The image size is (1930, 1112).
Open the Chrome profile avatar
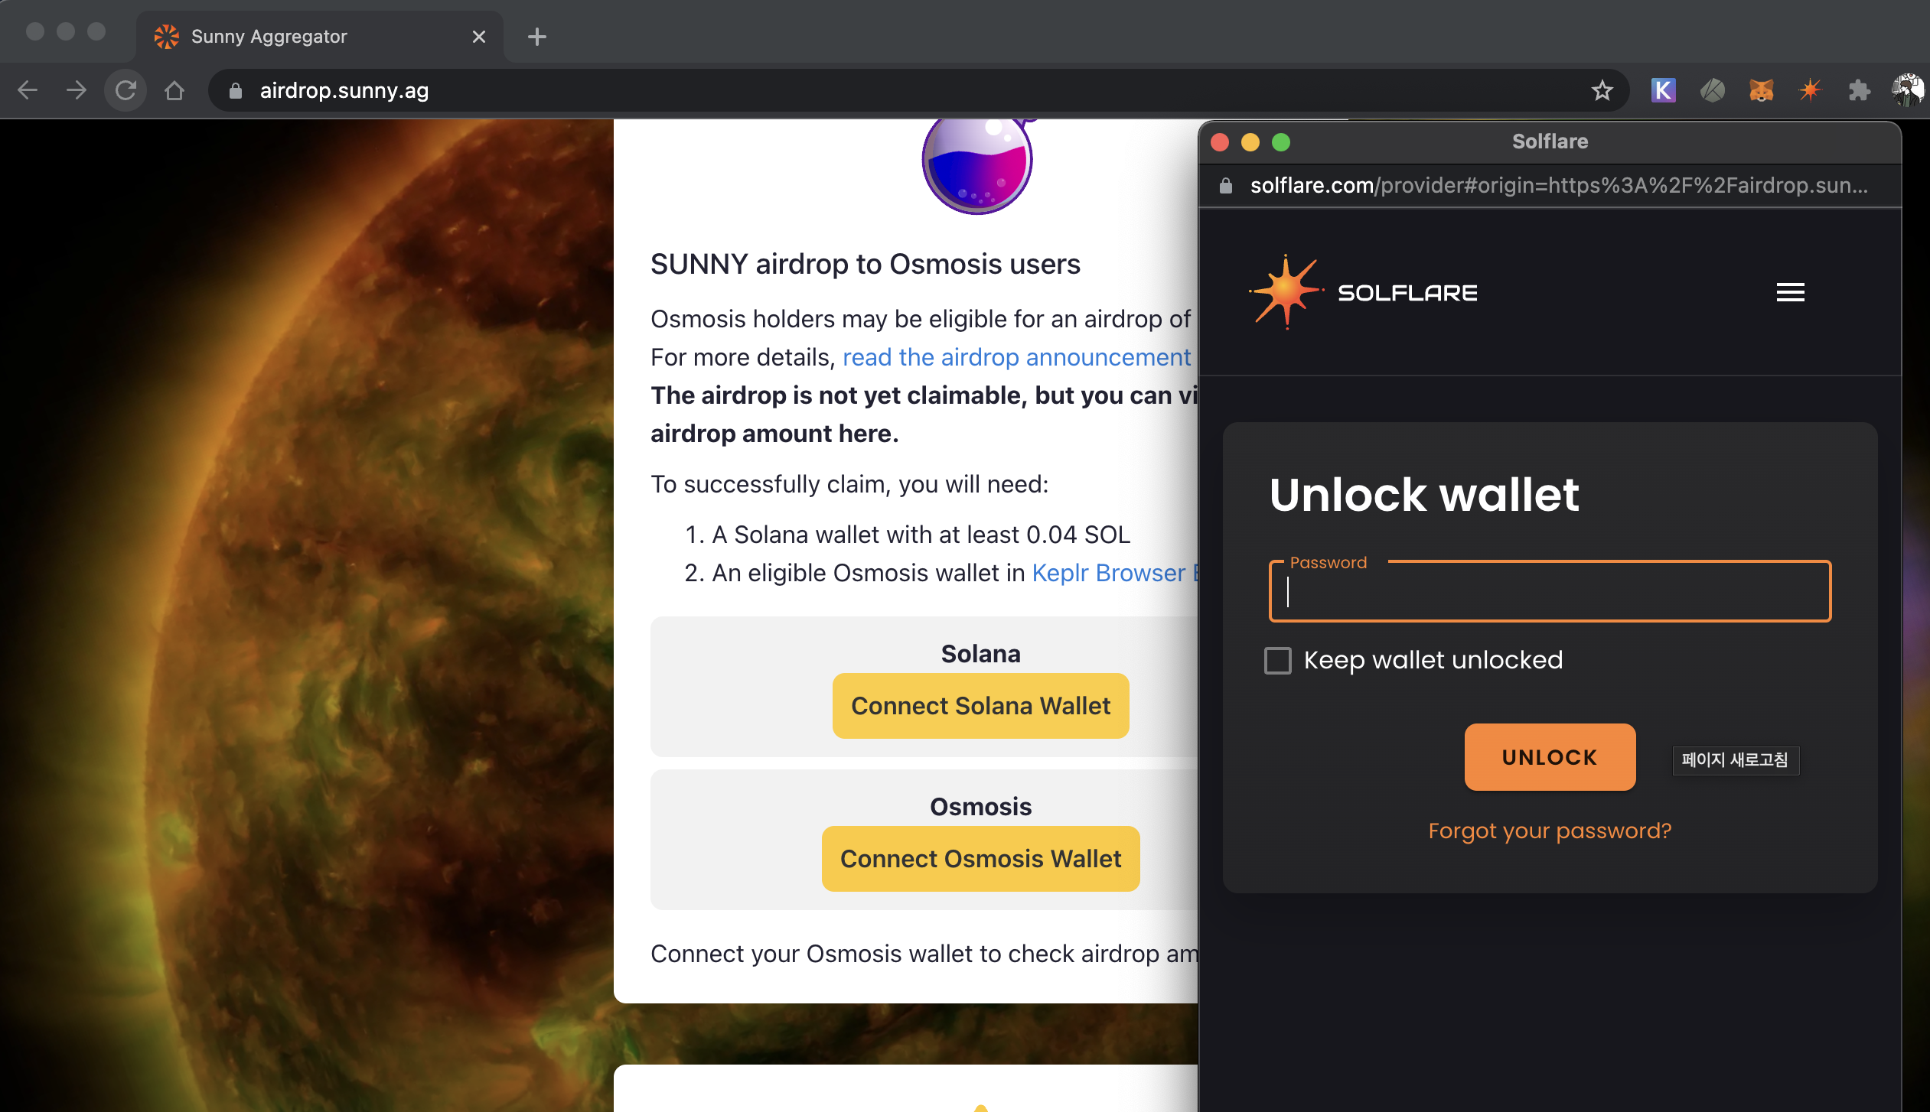pyautogui.click(x=1907, y=90)
